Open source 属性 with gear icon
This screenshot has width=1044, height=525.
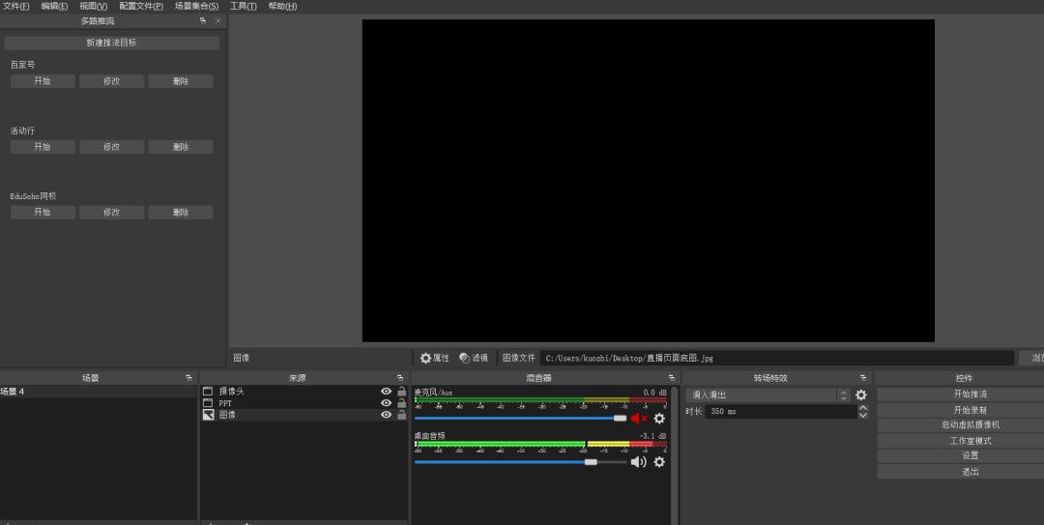pos(434,358)
